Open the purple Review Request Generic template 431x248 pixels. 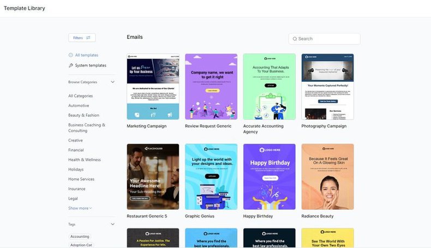click(211, 87)
